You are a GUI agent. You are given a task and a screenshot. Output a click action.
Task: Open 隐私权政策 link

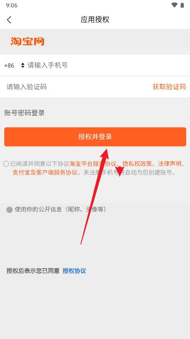pyautogui.click(x=137, y=164)
